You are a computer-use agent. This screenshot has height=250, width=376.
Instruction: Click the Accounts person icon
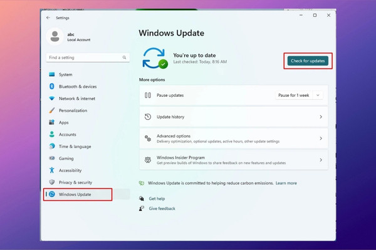[x=52, y=134]
